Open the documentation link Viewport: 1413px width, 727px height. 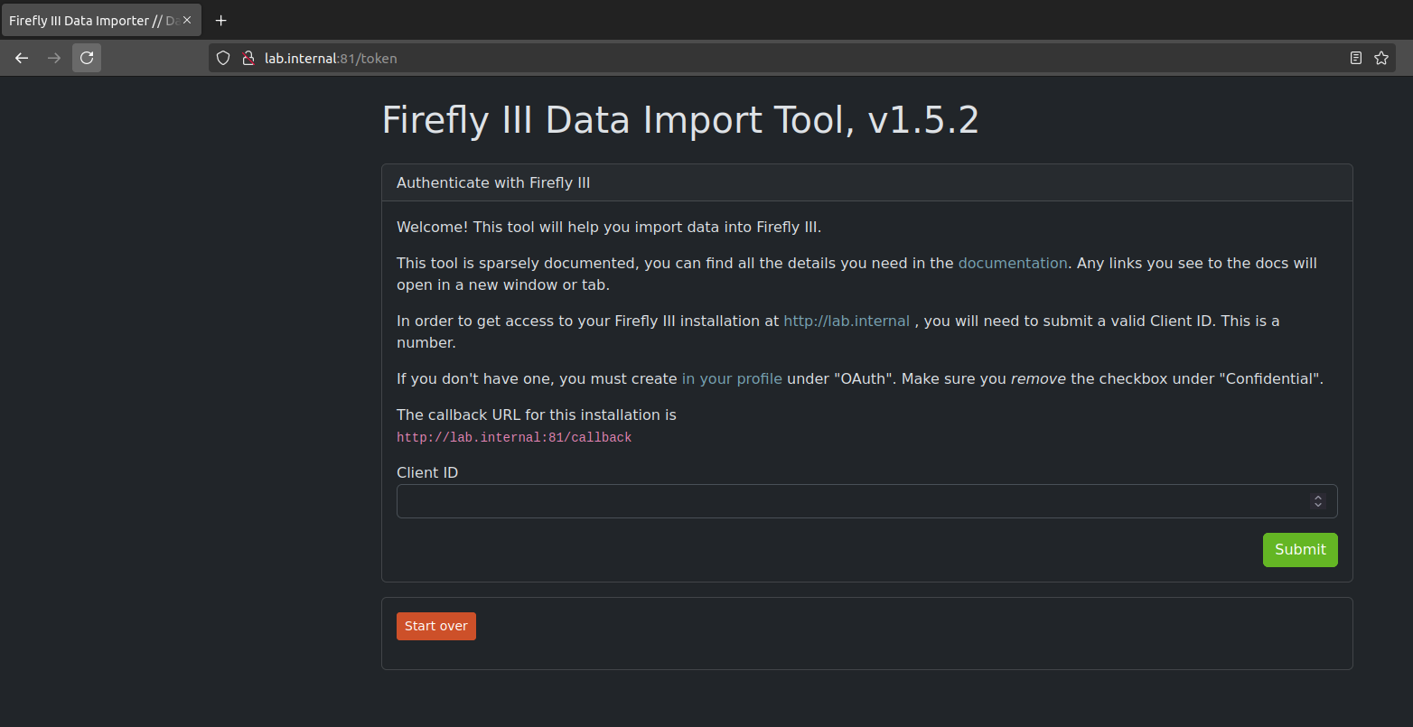(x=1012, y=264)
